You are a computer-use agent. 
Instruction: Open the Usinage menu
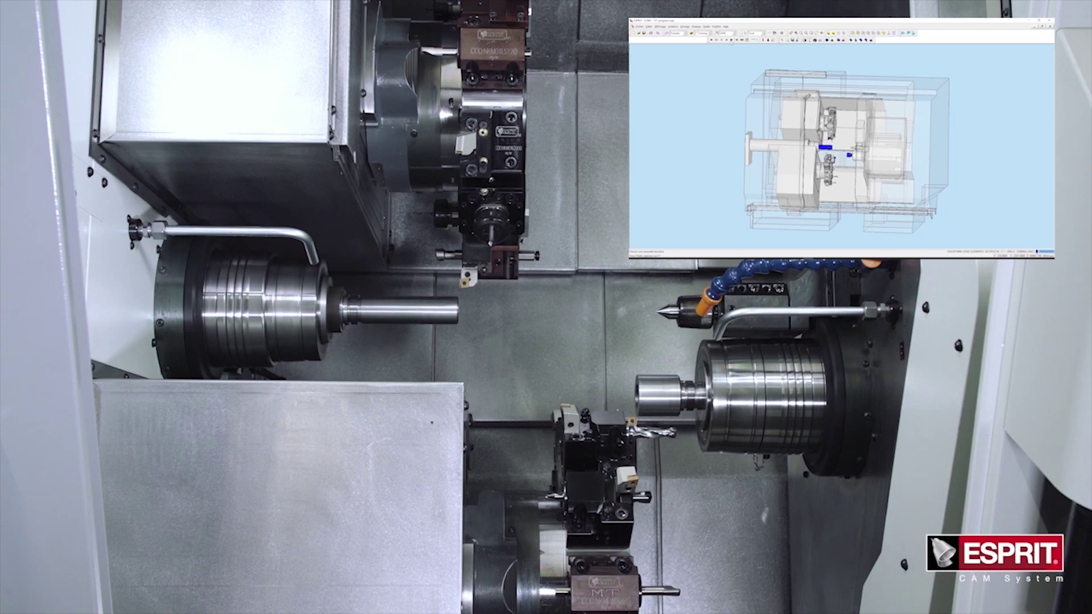coord(685,27)
